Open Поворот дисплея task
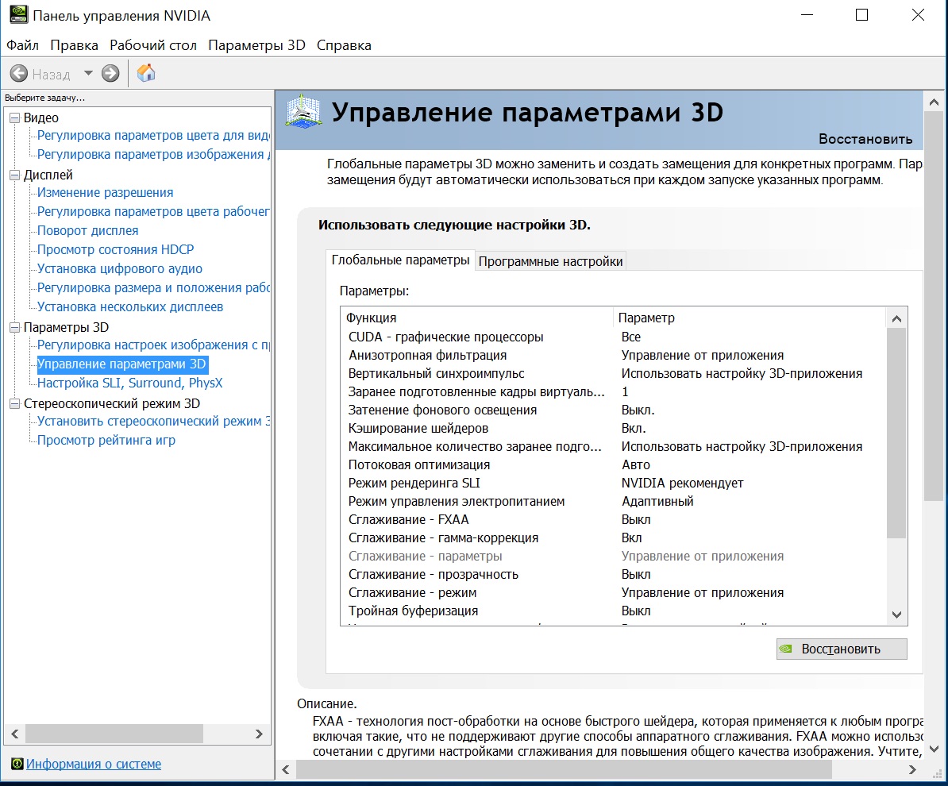Screen dimensions: 948x786 point(87,231)
